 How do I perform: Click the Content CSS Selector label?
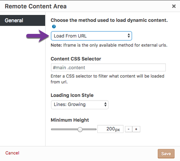pyautogui.click(x=76, y=59)
